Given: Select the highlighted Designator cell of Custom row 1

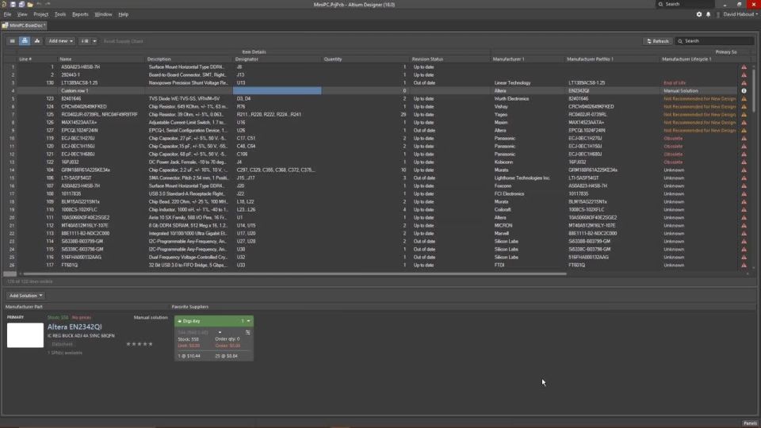Looking at the screenshot, I should [x=277, y=90].
